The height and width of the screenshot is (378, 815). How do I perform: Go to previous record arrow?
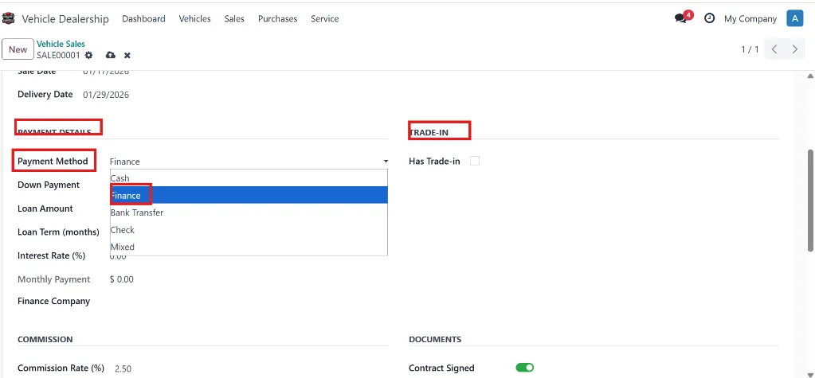774,49
